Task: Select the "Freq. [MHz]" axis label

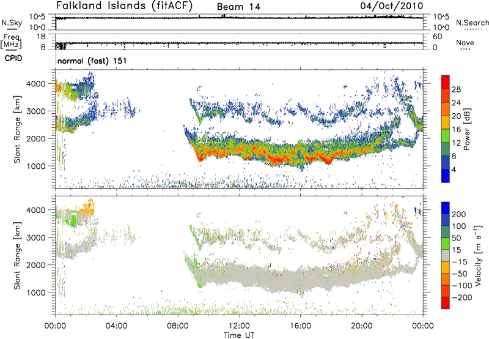Action: click(11, 41)
